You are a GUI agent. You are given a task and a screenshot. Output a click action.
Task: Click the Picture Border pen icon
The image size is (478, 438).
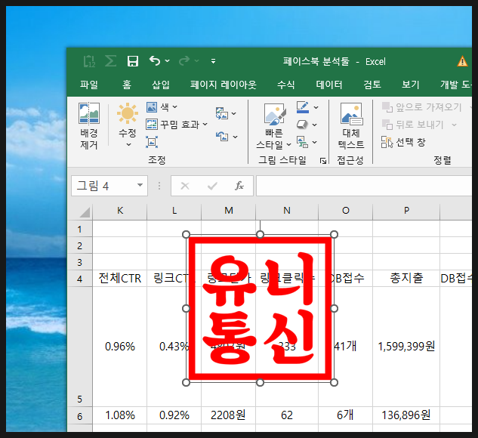303,107
